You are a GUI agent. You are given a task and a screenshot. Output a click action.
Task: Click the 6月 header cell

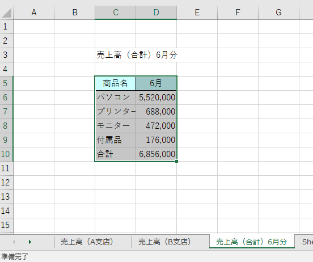pos(156,83)
